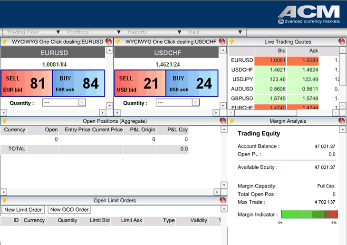Sell USDCHF at bid 21
Viewport: 347px width, 245px height.
[140, 83]
